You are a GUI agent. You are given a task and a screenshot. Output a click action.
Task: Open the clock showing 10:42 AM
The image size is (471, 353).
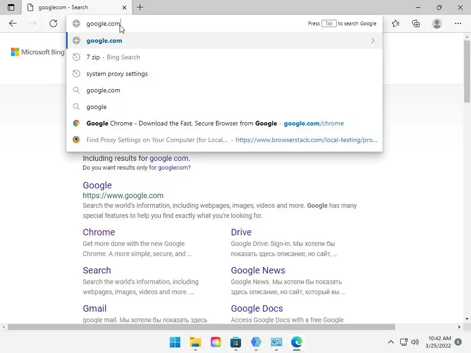point(438,342)
